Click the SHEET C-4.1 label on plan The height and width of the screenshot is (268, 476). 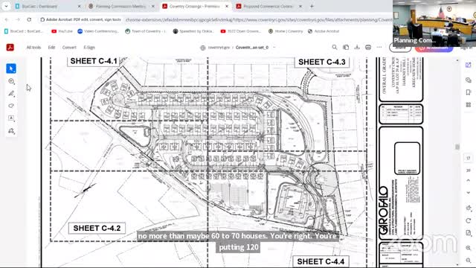pos(94,61)
